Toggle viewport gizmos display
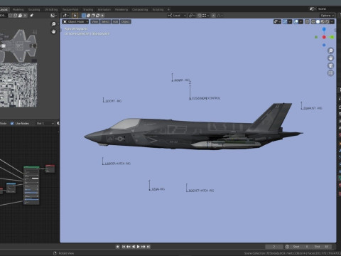This screenshot has width=341, height=256. (x=285, y=21)
